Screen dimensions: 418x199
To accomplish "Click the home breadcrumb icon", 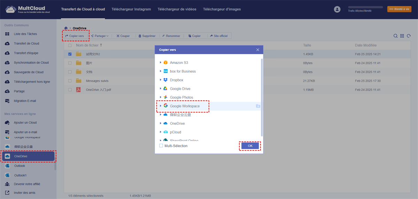I will pyautogui.click(x=66, y=28).
